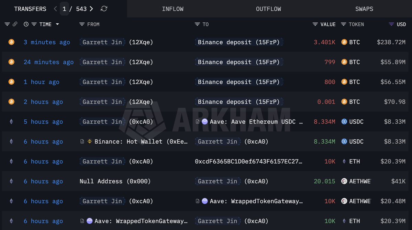Switch to the OUTFLOW tab
The height and width of the screenshot is (230, 412).
268,9
